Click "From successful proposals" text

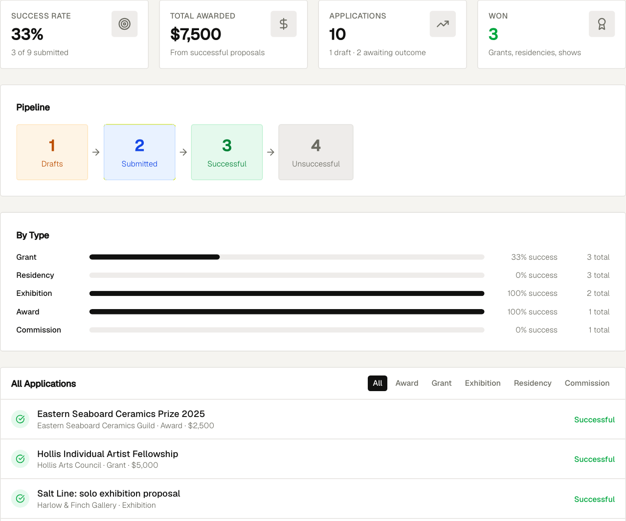pos(217,53)
